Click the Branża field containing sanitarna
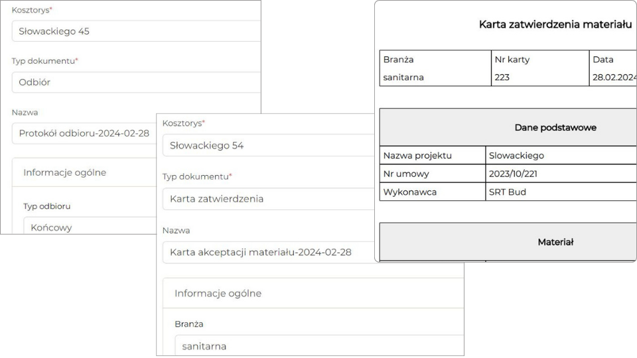 click(x=319, y=345)
